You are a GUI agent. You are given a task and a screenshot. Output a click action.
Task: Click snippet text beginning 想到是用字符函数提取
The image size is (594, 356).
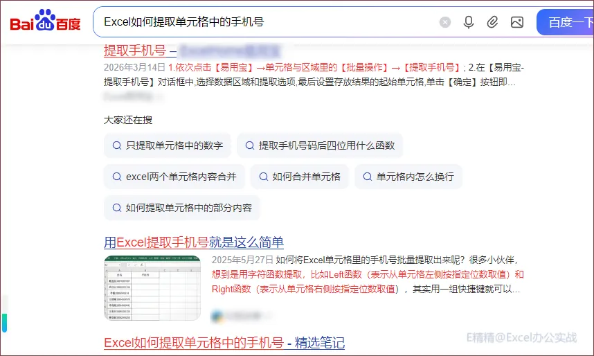pyautogui.click(x=368, y=274)
